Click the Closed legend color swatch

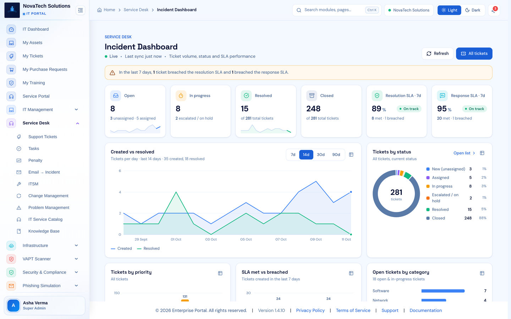tap(428, 218)
